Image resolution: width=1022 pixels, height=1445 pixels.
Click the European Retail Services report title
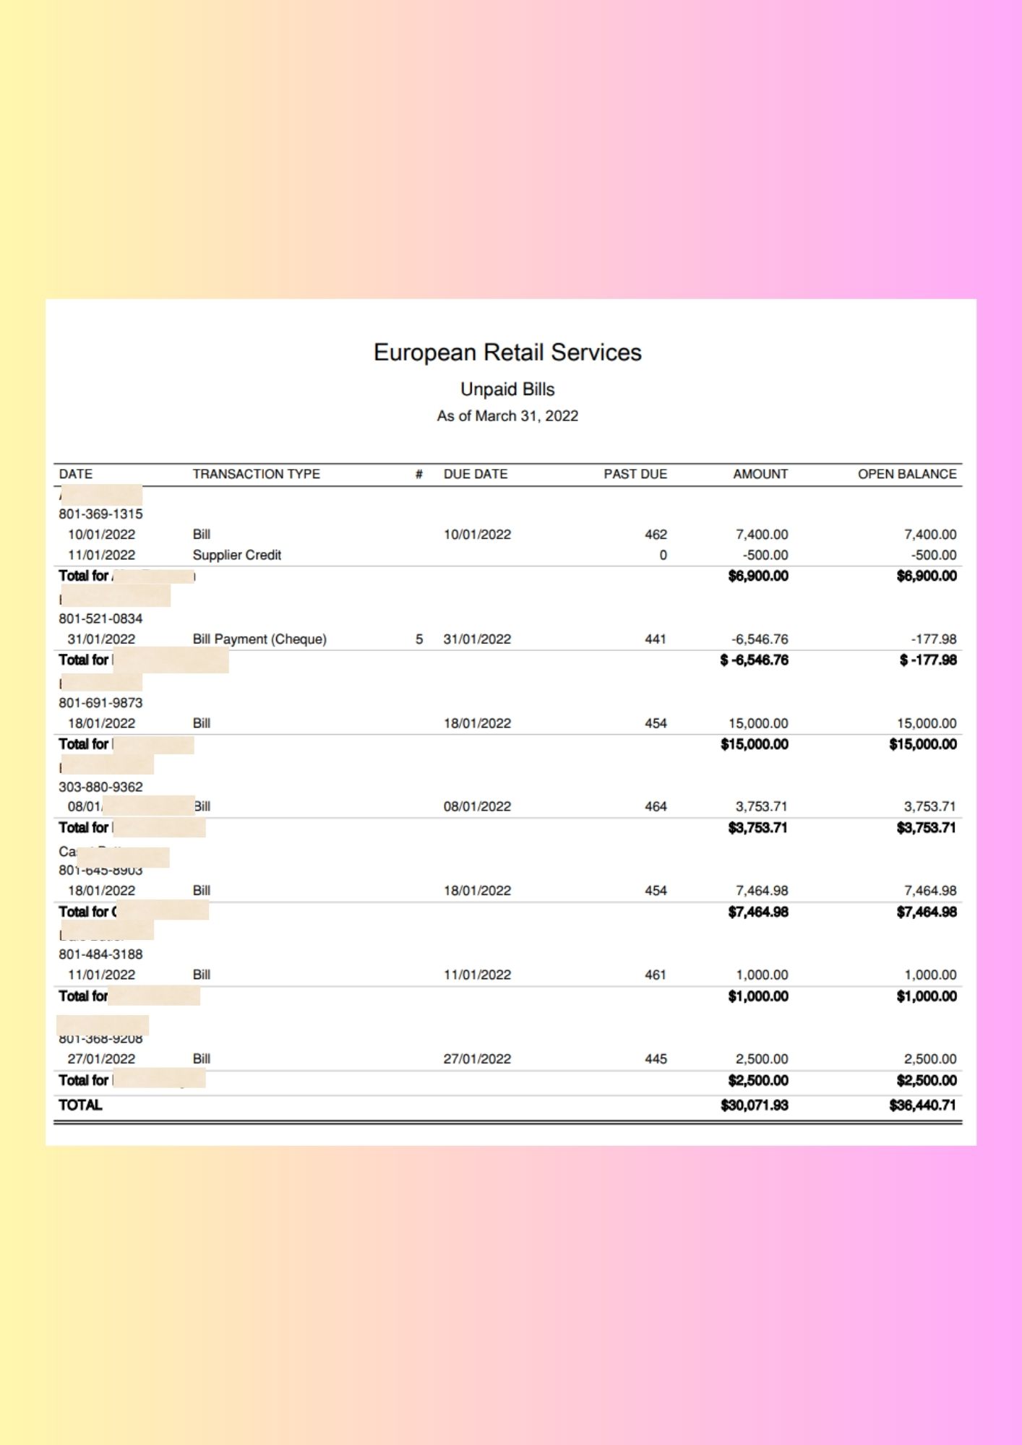tap(507, 353)
